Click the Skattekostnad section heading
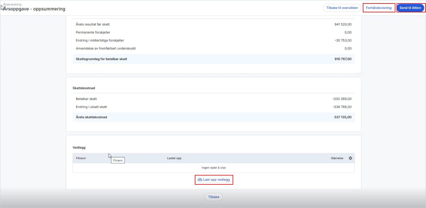Screen dimensions: 426x208 point(84,88)
